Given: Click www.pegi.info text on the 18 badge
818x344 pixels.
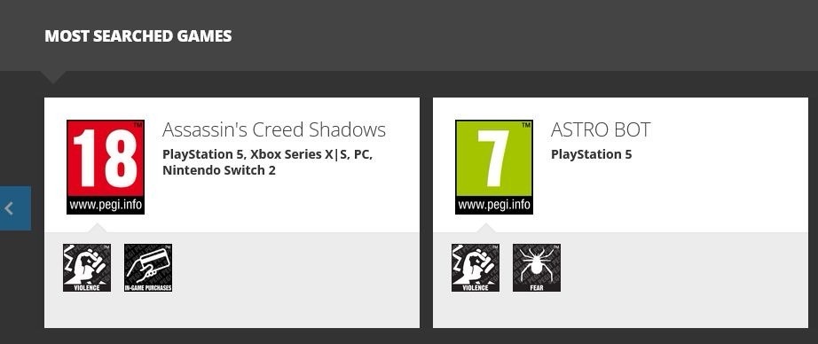Looking at the screenshot, I should click(x=106, y=206).
